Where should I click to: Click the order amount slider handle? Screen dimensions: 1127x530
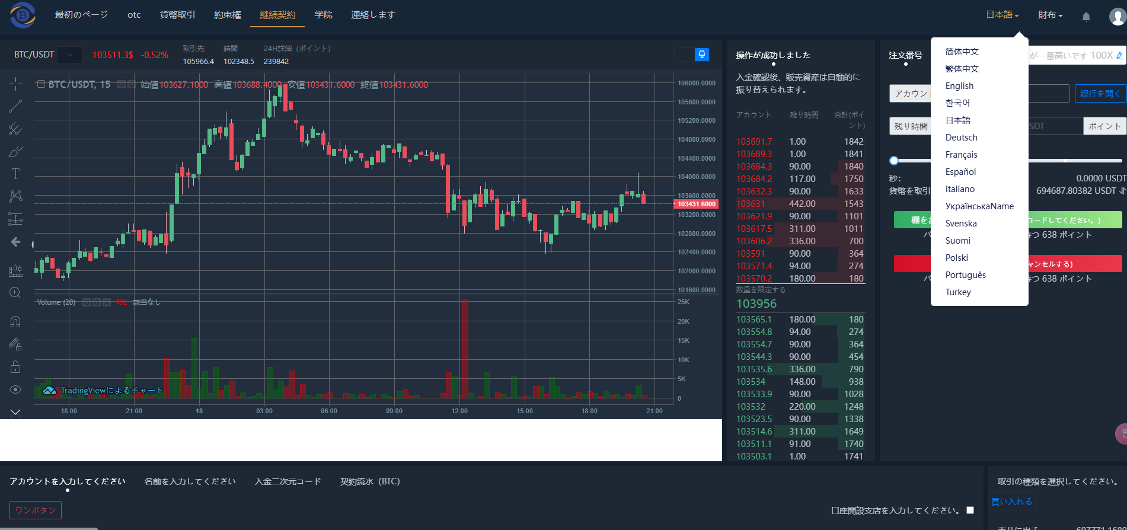[894, 161]
